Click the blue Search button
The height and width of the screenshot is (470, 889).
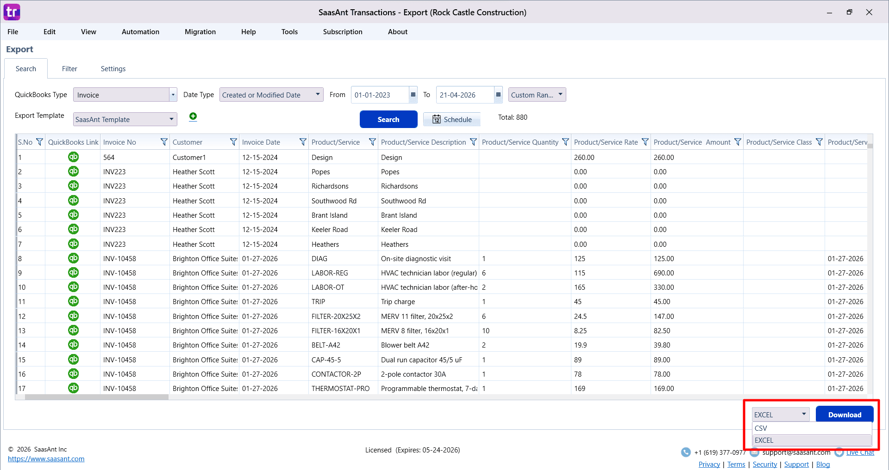point(388,119)
